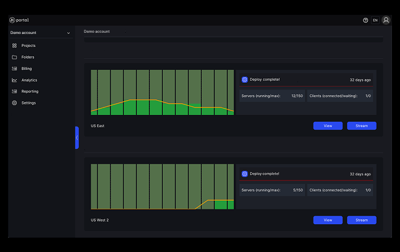Open the user profile avatar

coord(386,20)
